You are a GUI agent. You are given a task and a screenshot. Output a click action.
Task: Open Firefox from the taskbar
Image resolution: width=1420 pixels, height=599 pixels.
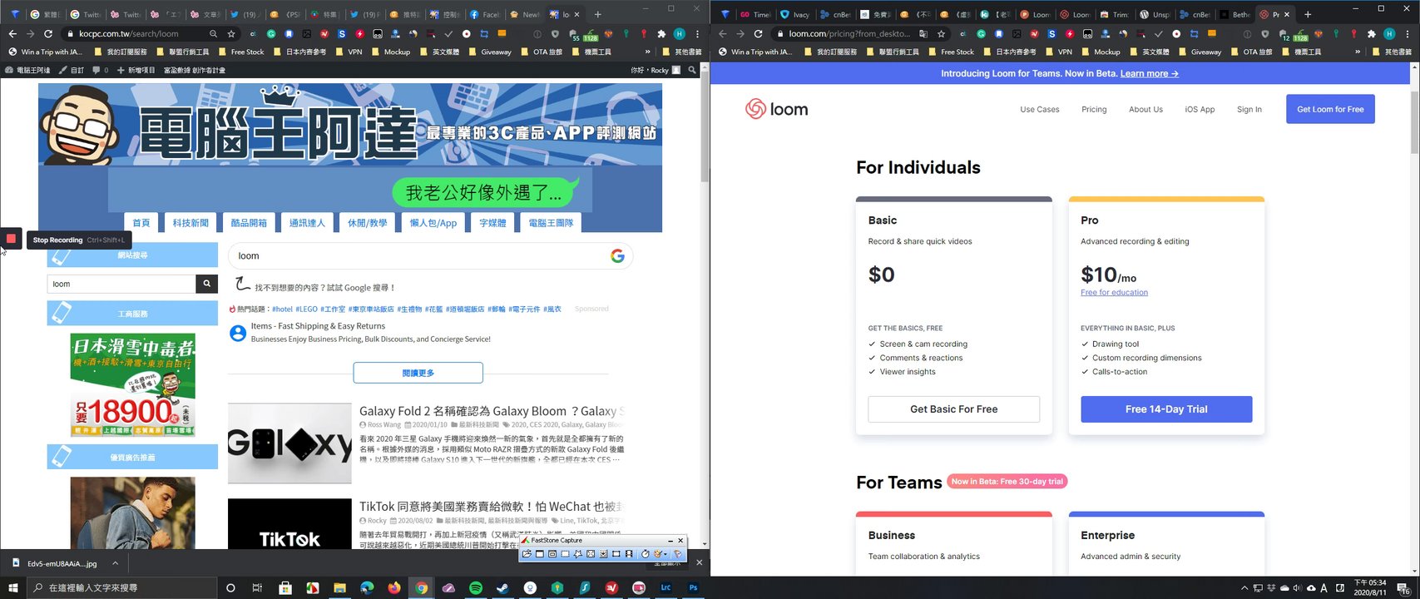[x=393, y=587]
